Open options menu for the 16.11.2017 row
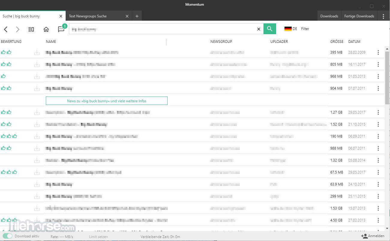The width and height of the screenshot is (390, 241). point(378,64)
